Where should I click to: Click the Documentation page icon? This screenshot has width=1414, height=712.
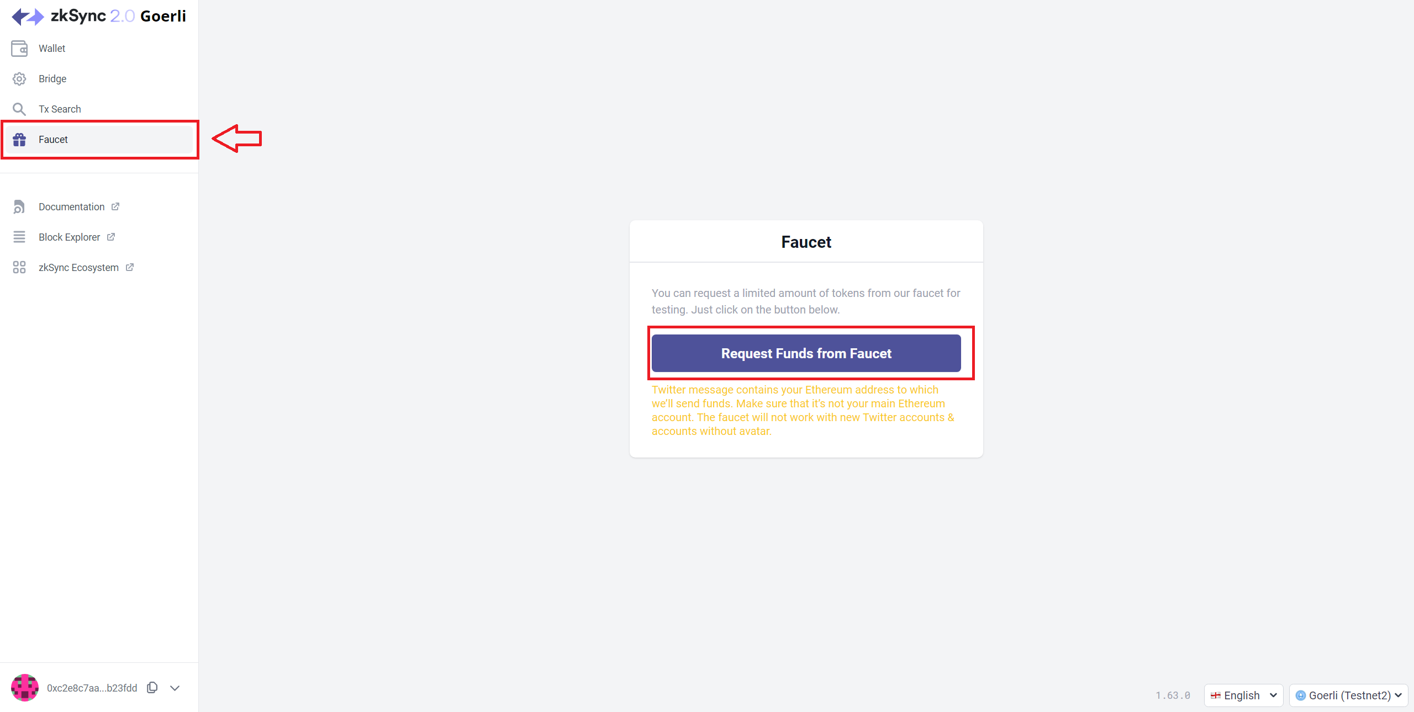[x=19, y=207]
